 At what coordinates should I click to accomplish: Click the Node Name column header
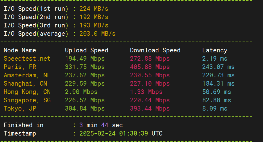coord(20,50)
